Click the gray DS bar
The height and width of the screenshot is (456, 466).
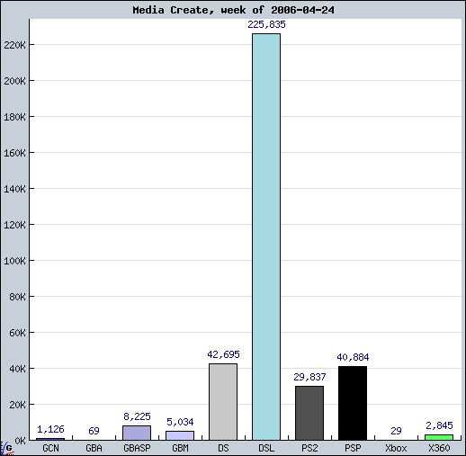point(223,402)
